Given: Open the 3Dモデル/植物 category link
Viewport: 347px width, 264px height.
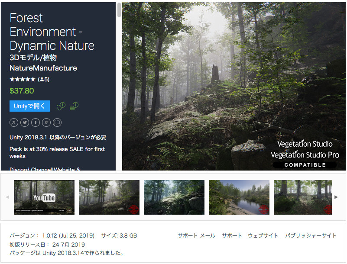Looking at the screenshot, I should 33,58.
